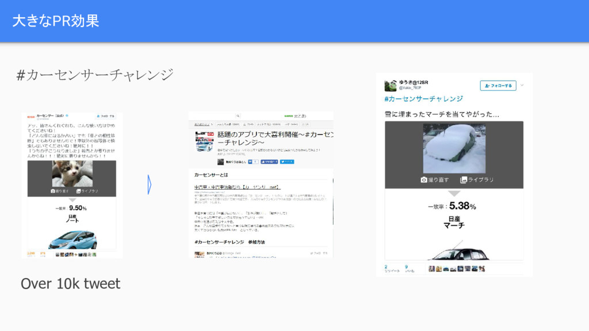Click the car magazine thumbnail next to the article title
The image size is (589, 331).
(204, 141)
